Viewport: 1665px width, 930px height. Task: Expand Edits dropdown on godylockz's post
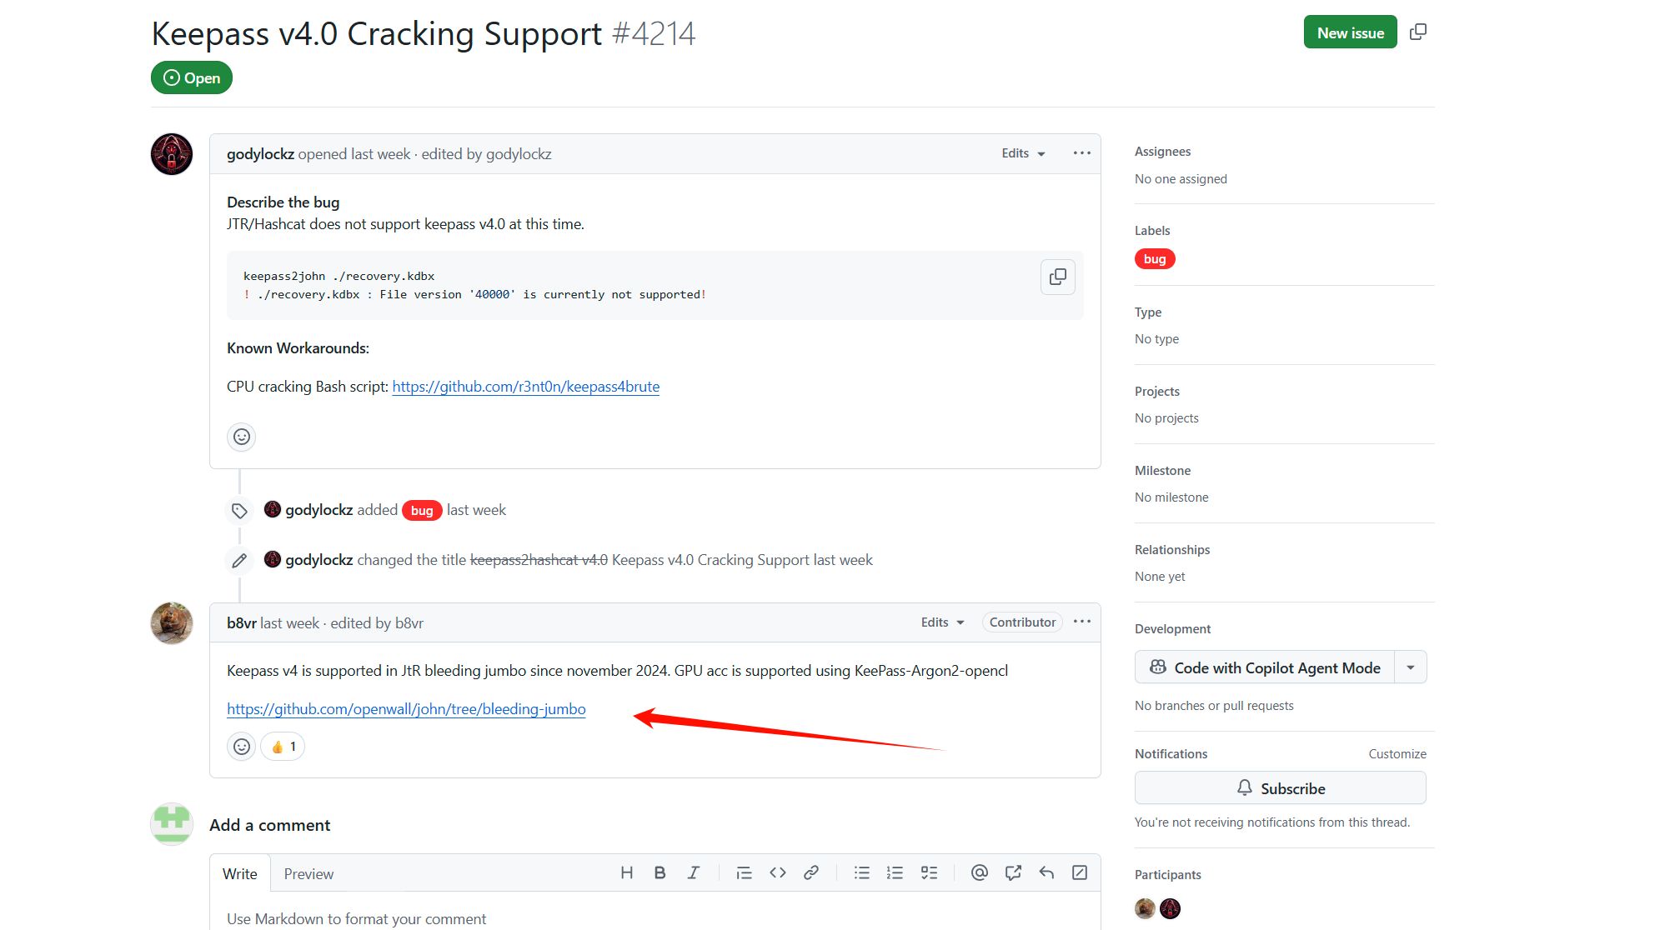1023,153
